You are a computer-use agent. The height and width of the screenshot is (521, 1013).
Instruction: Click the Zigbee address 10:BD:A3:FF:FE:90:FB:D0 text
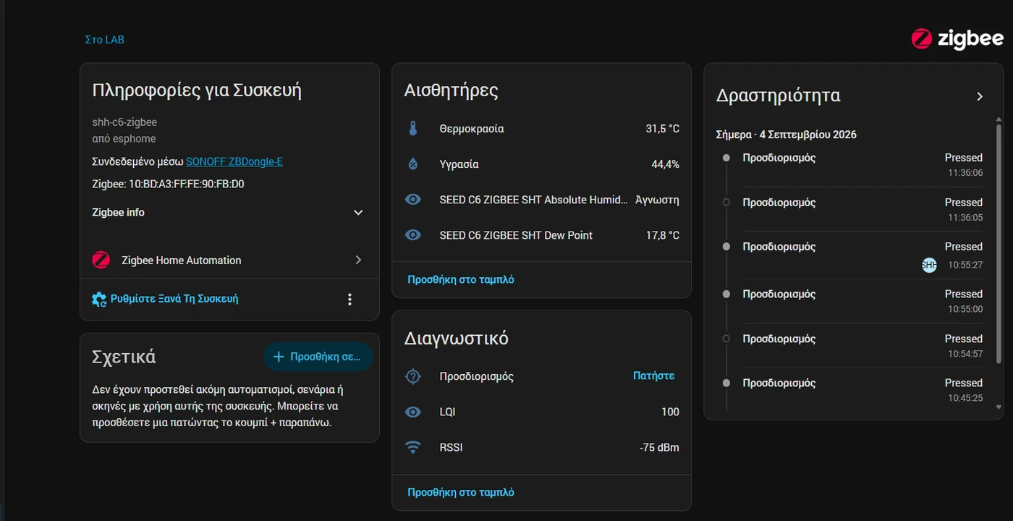point(168,184)
